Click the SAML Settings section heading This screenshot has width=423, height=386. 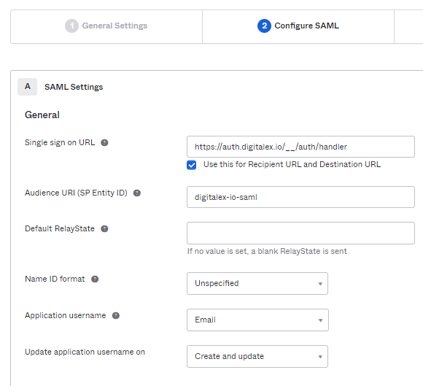(x=74, y=87)
